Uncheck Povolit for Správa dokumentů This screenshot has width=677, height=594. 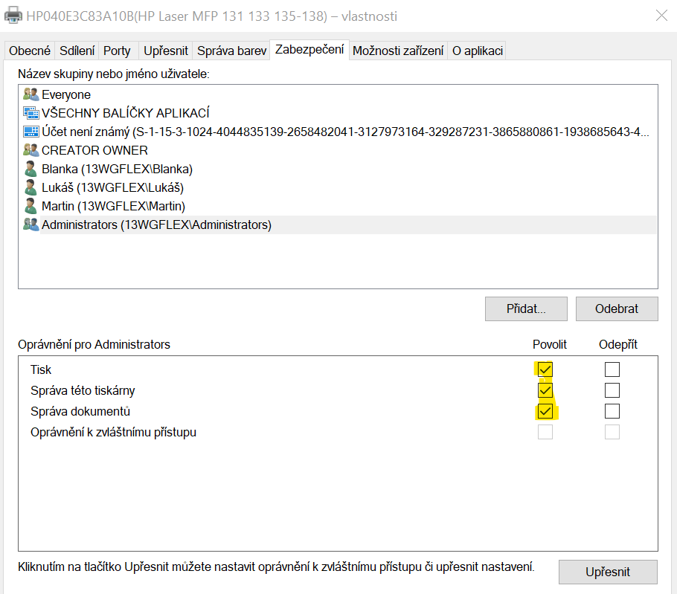(545, 410)
